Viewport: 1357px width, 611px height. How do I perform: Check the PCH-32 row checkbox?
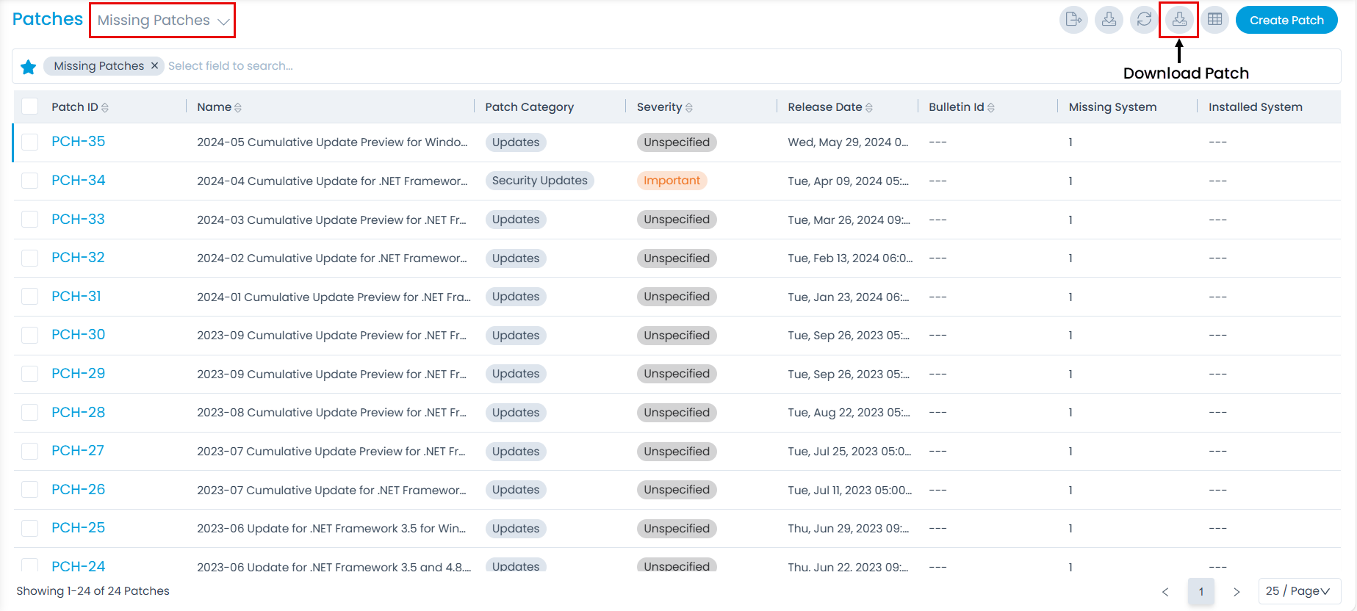click(29, 258)
